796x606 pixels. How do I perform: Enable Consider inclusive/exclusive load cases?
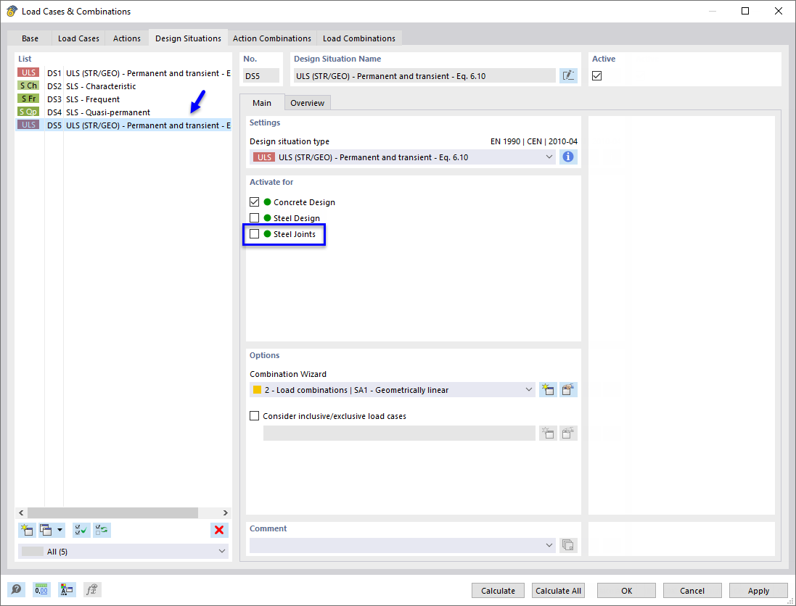(255, 415)
